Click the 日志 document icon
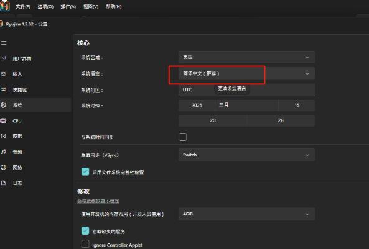The image size is (369, 249). pyautogui.click(x=3, y=183)
